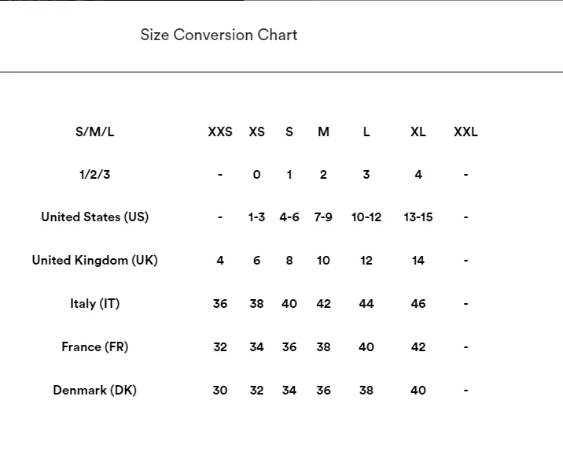Click the XXS column header

point(220,132)
